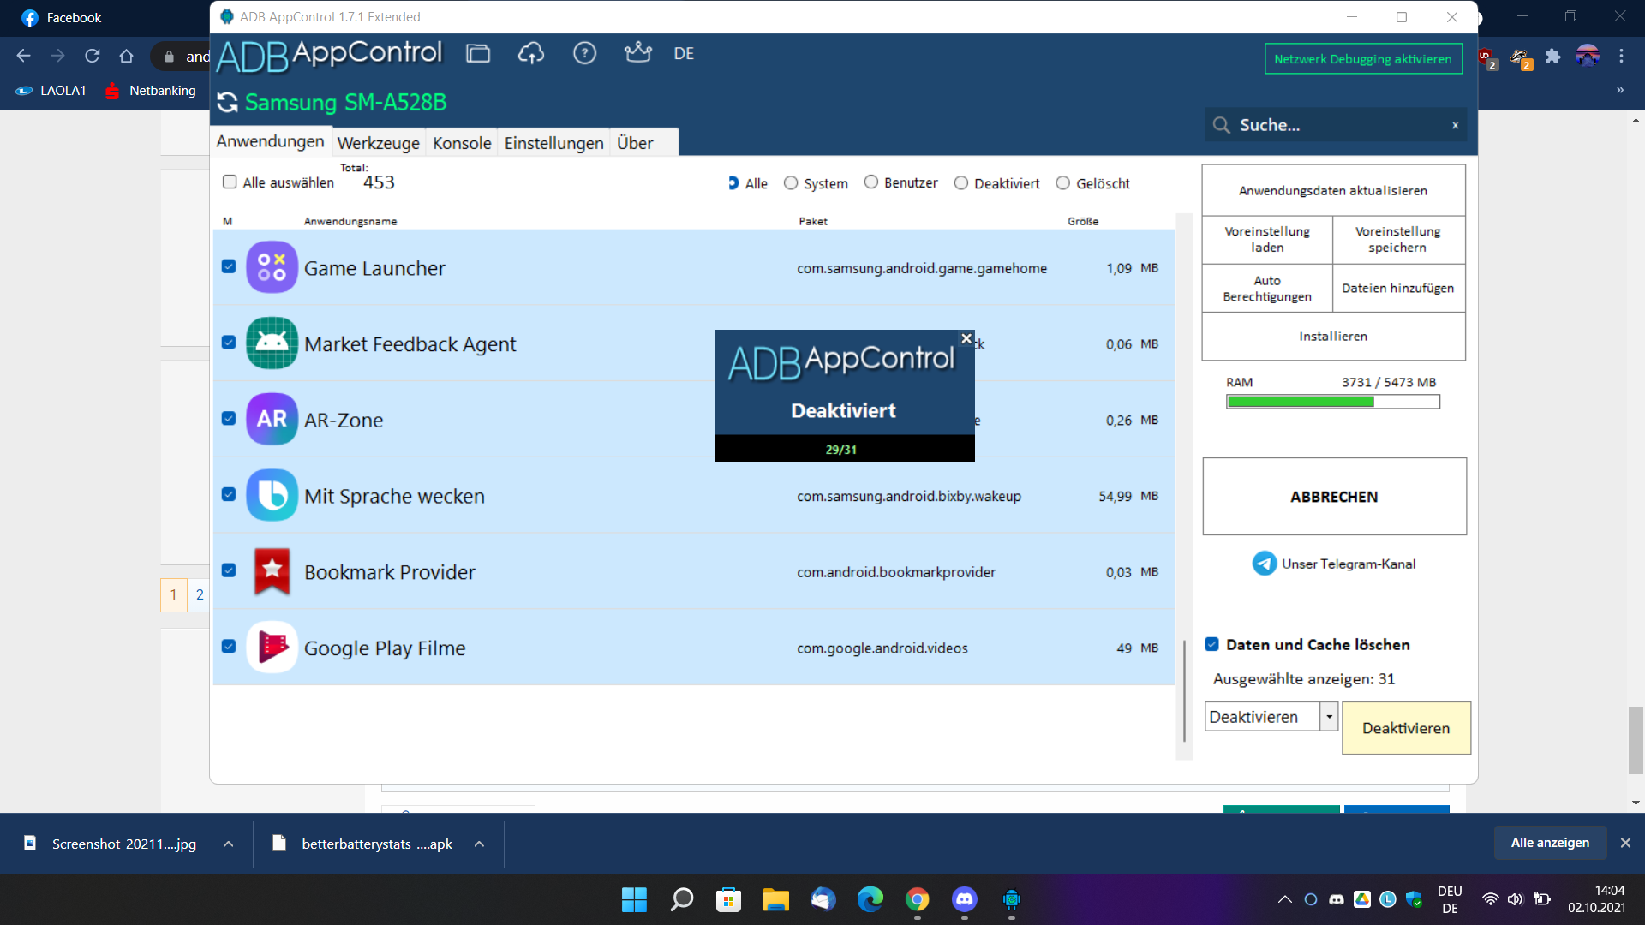Click the Google Play Filme app icon
This screenshot has width=1645, height=925.
(x=272, y=647)
